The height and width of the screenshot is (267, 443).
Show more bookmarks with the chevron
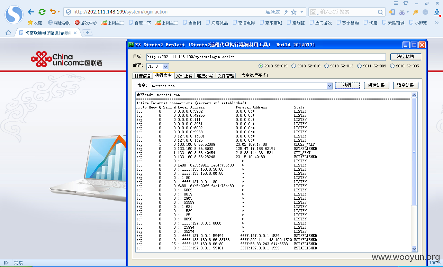pyautogui.click(x=437, y=23)
